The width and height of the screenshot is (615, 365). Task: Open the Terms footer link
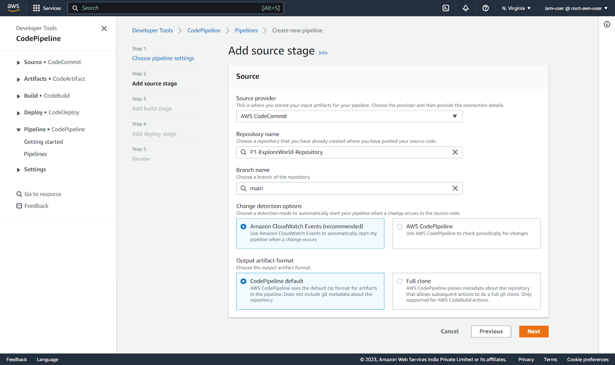(550, 360)
